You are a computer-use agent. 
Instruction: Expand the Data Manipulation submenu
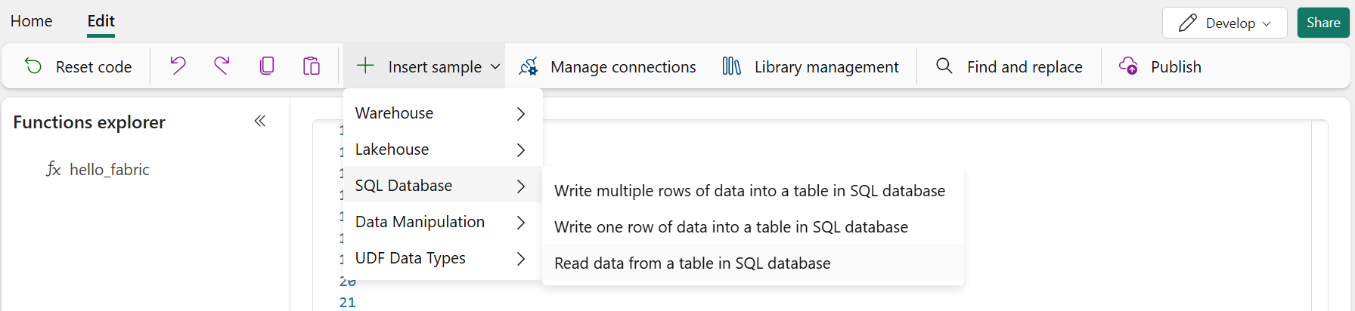coord(442,222)
